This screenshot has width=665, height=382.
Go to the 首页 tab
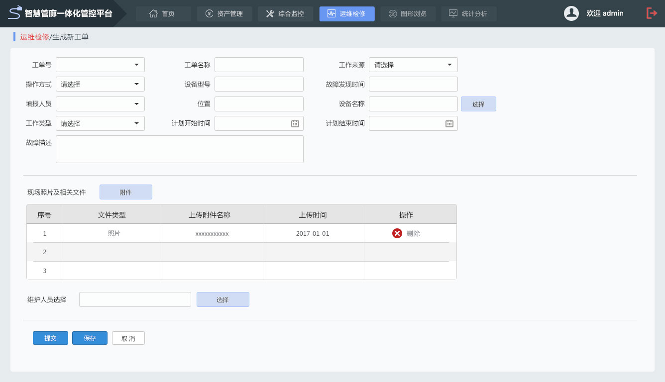coord(163,14)
